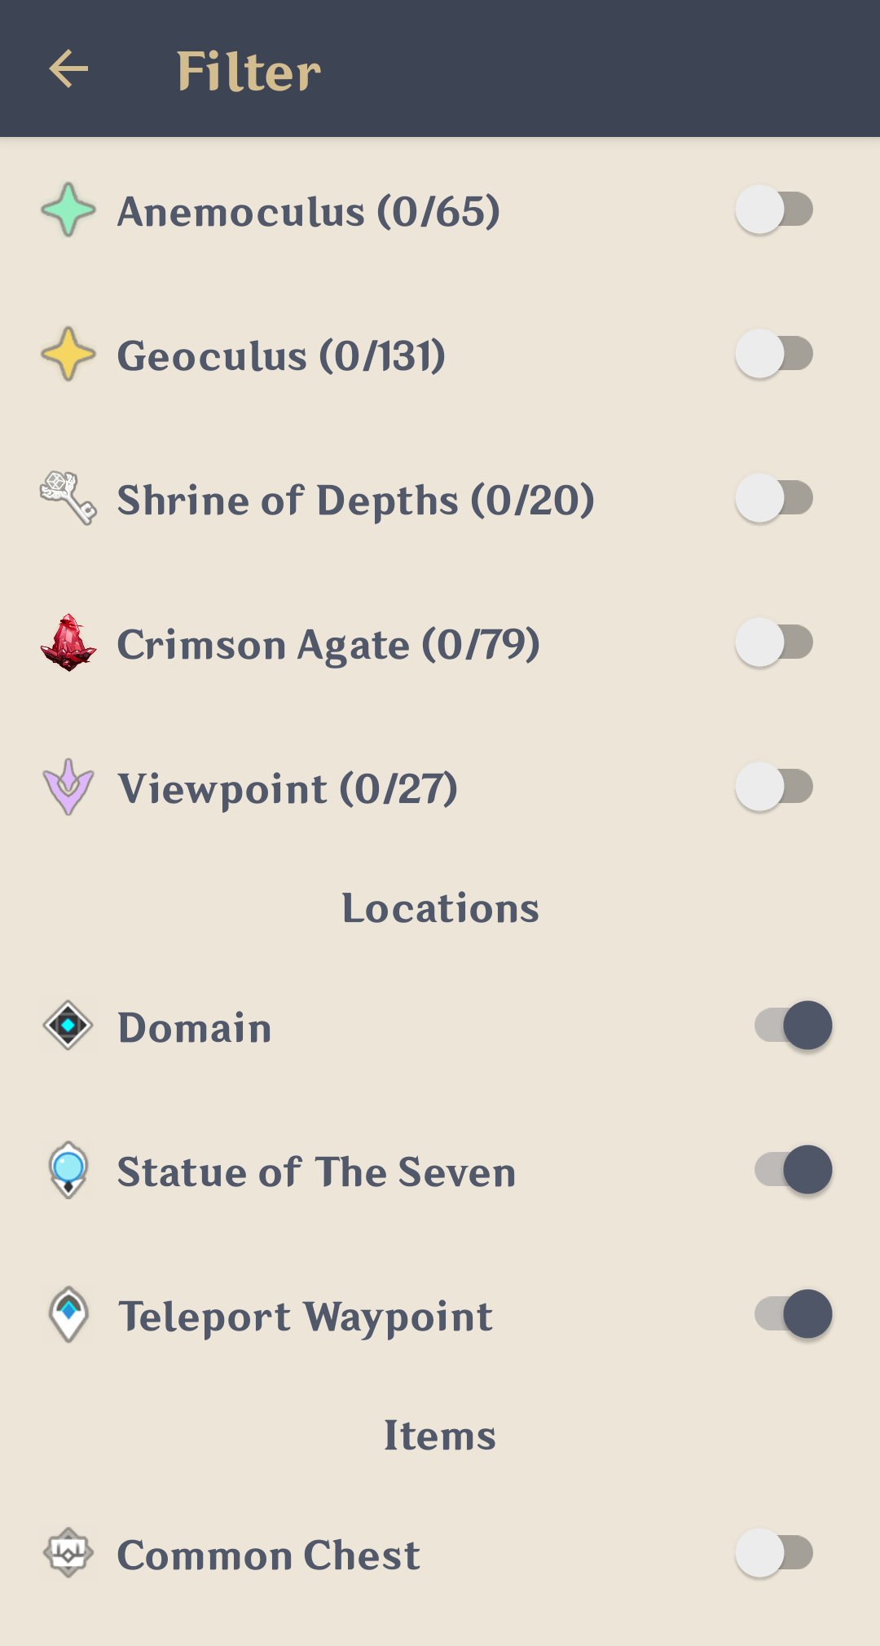The width and height of the screenshot is (880, 1646).
Task: Disable the Teleport Waypoint toggle
Action: tap(794, 1314)
